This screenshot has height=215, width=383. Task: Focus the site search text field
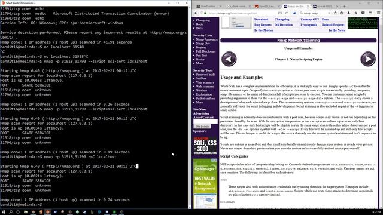click(x=205, y=121)
